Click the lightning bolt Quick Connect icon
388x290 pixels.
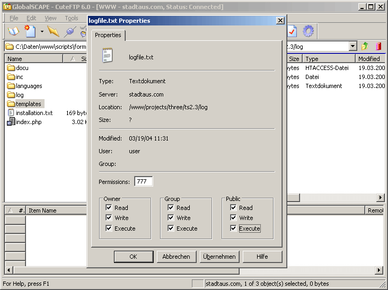(x=53, y=31)
